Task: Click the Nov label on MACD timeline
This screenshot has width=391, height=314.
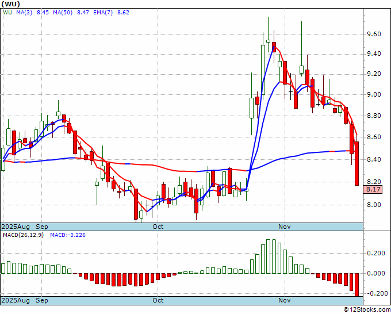Action: point(285,300)
